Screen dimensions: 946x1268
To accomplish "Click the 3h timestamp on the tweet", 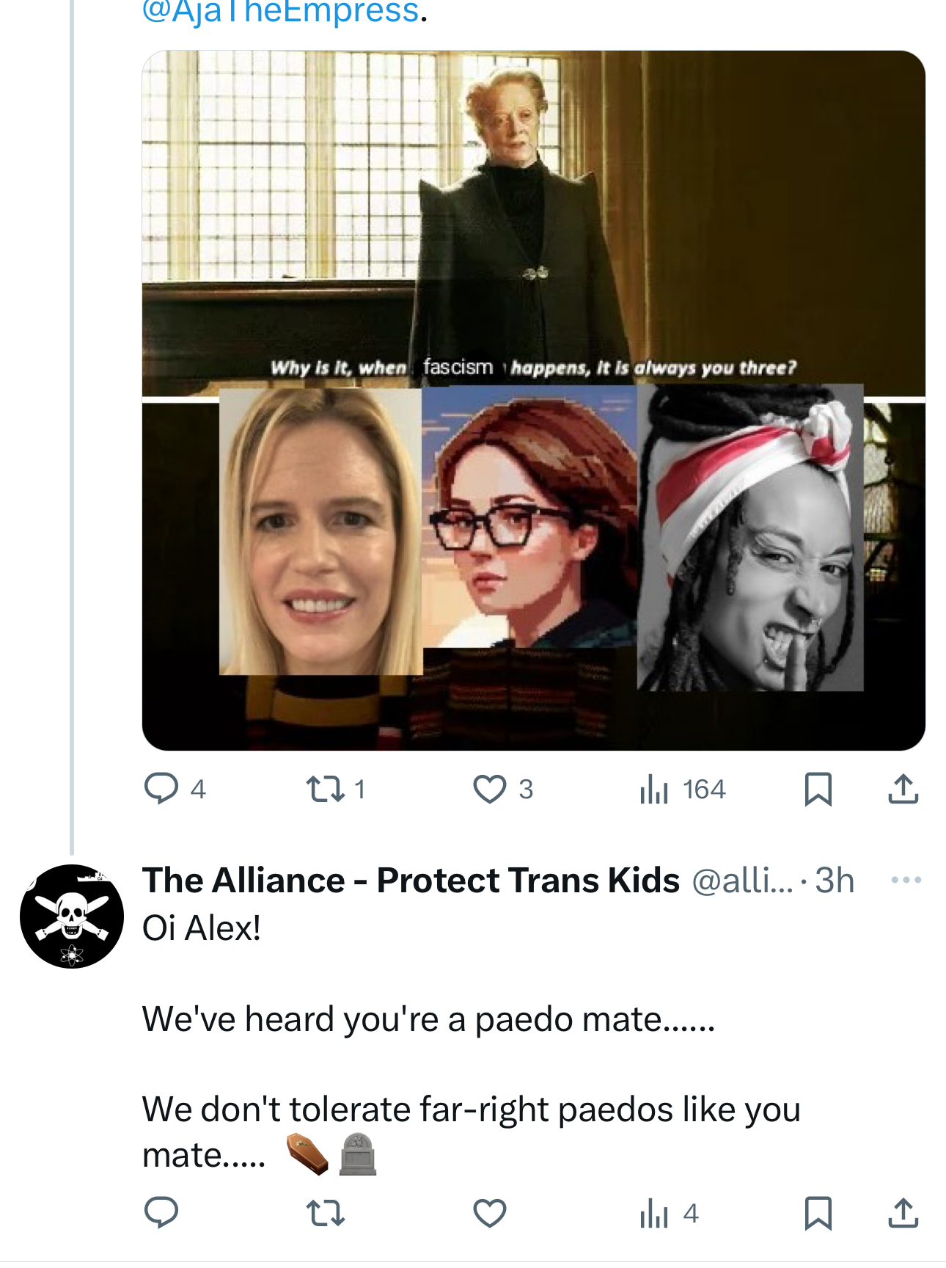I will click(835, 880).
